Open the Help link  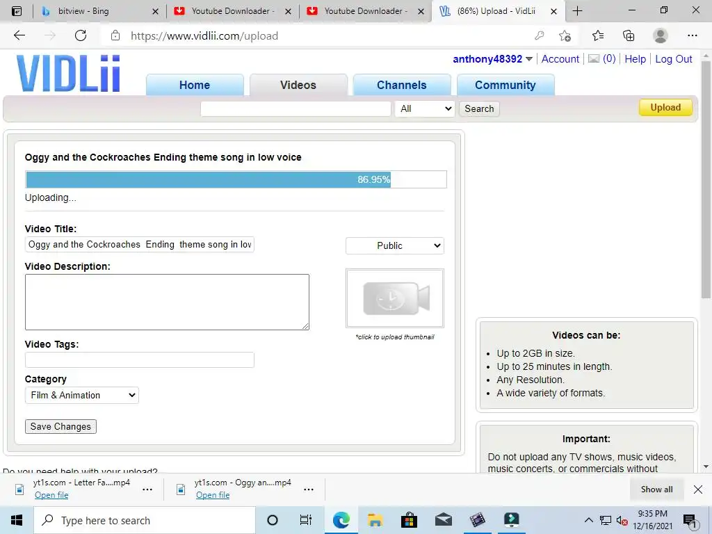635,59
